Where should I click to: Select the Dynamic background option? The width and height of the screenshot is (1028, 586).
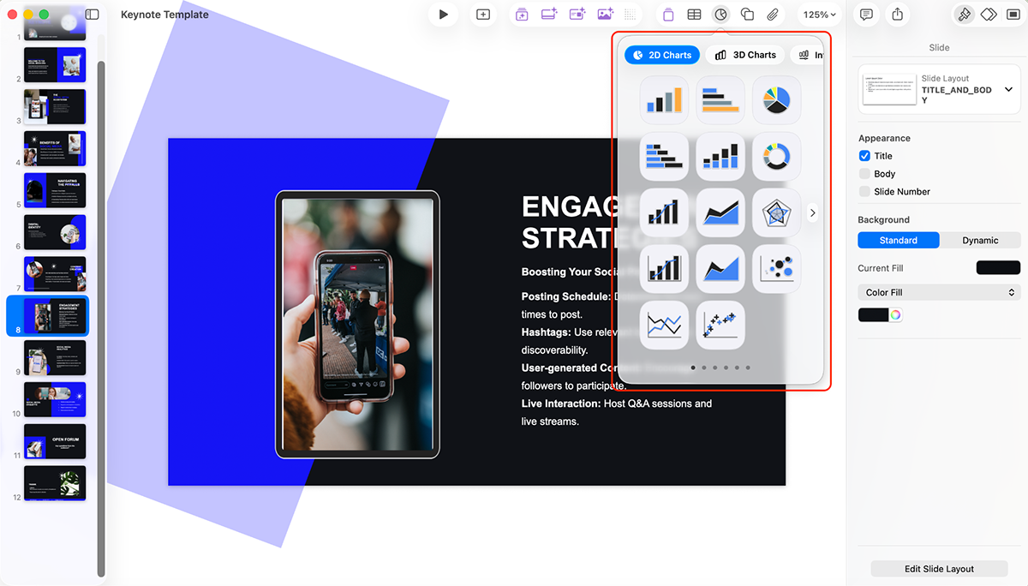point(979,240)
